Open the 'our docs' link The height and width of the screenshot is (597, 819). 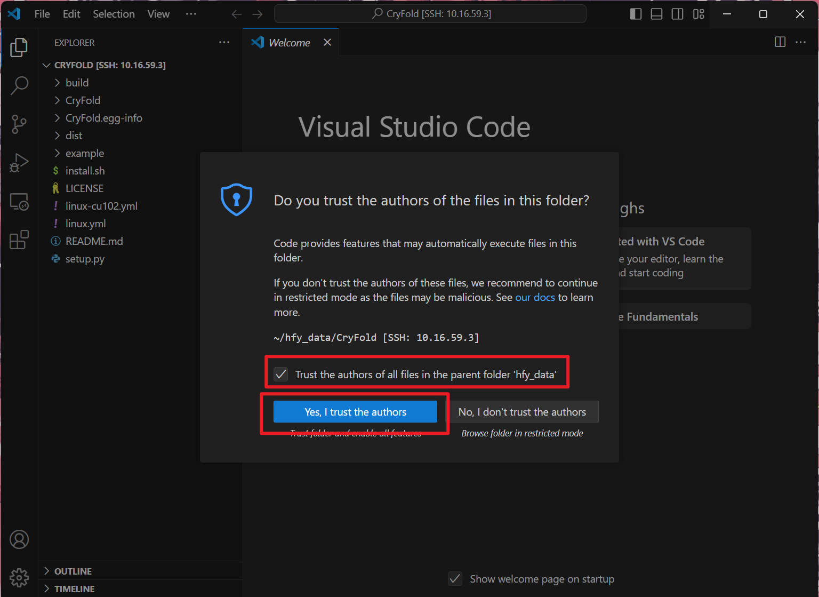pos(535,297)
